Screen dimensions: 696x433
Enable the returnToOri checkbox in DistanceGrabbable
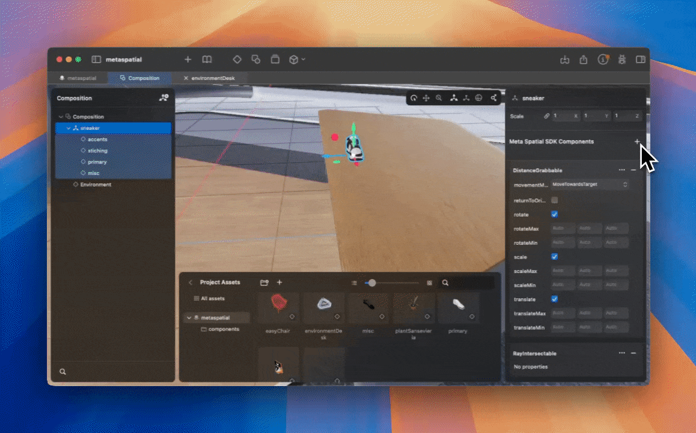pyautogui.click(x=554, y=200)
